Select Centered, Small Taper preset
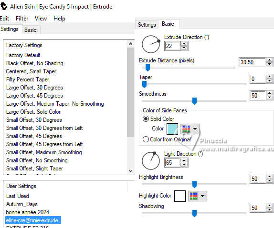274x228 pixels. tap(31, 71)
